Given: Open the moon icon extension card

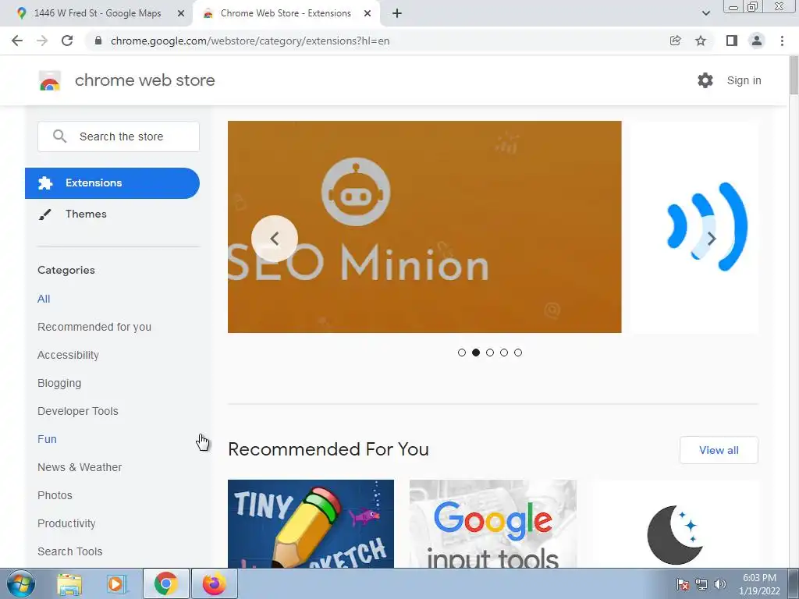Looking at the screenshot, I should coord(675,523).
